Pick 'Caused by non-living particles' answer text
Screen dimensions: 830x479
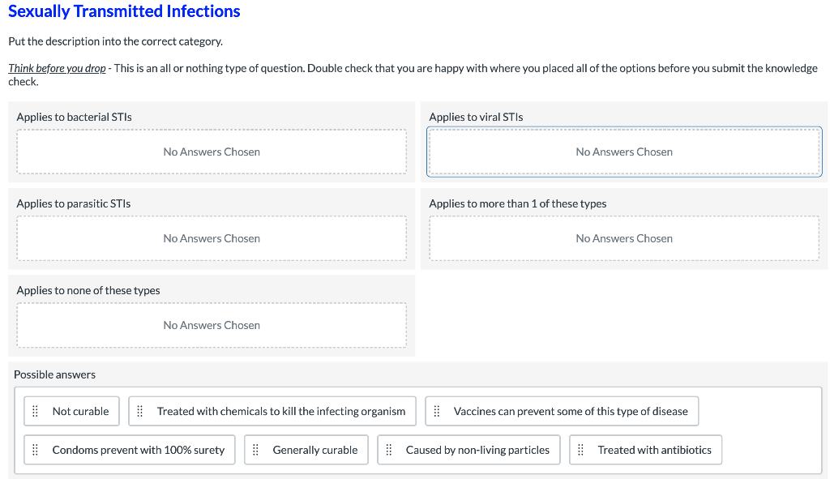coord(477,450)
